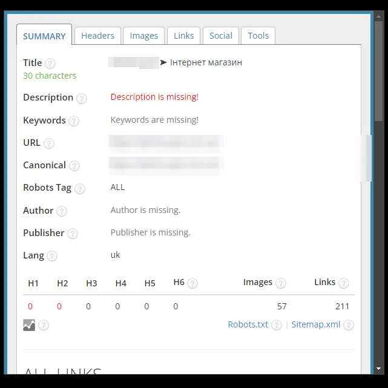Screen dimensions: 388x388
Task: Click help icon next to chart icon
Action: pyautogui.click(x=44, y=325)
